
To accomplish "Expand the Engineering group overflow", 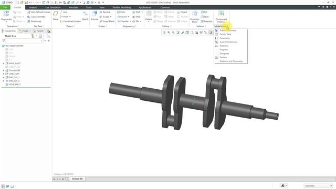I will pyautogui.click(x=130, y=26).
